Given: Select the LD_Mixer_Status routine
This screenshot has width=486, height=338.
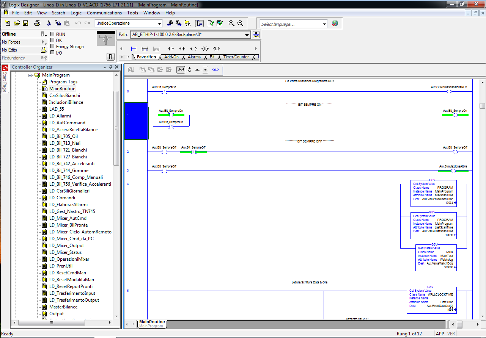Looking at the screenshot, I should [x=65, y=252].
